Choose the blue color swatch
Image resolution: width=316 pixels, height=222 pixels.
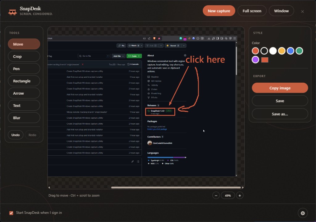290,51
